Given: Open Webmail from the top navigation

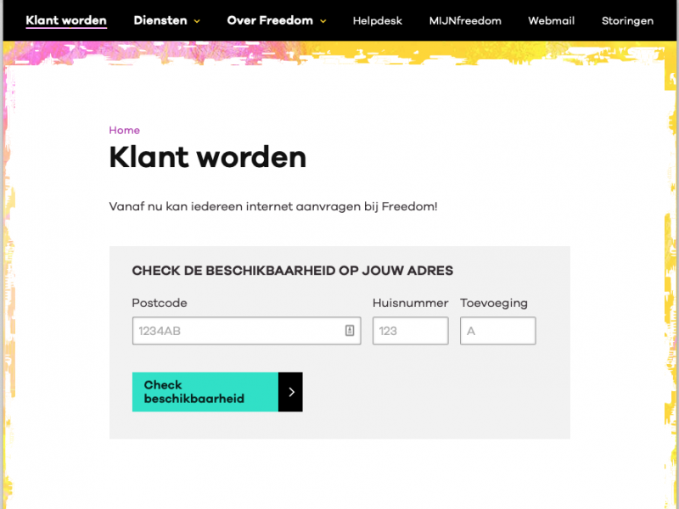Looking at the screenshot, I should pos(551,20).
